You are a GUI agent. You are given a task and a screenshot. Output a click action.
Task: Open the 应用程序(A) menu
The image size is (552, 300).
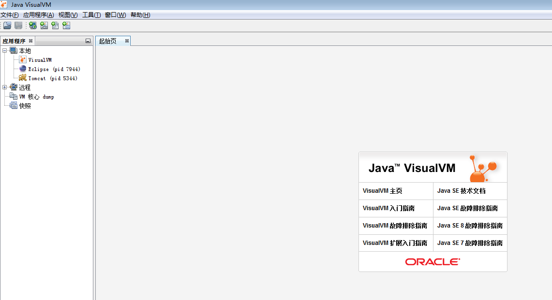[39, 15]
